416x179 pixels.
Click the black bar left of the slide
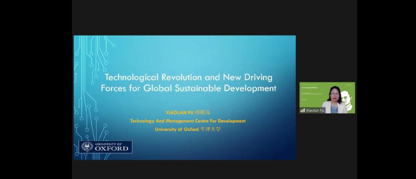37,89
